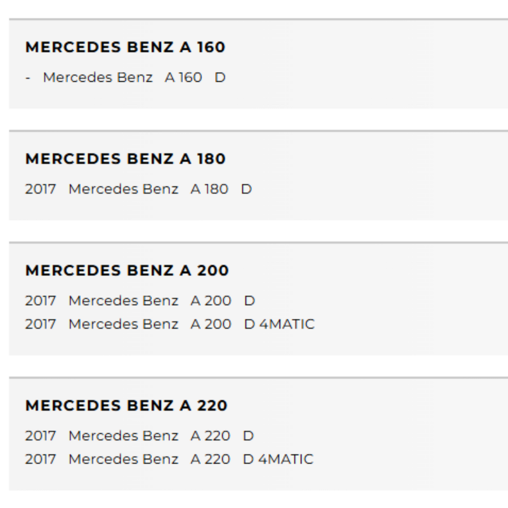
Task: Click the 4MATIC label in the A 200 row
Action: [287, 324]
